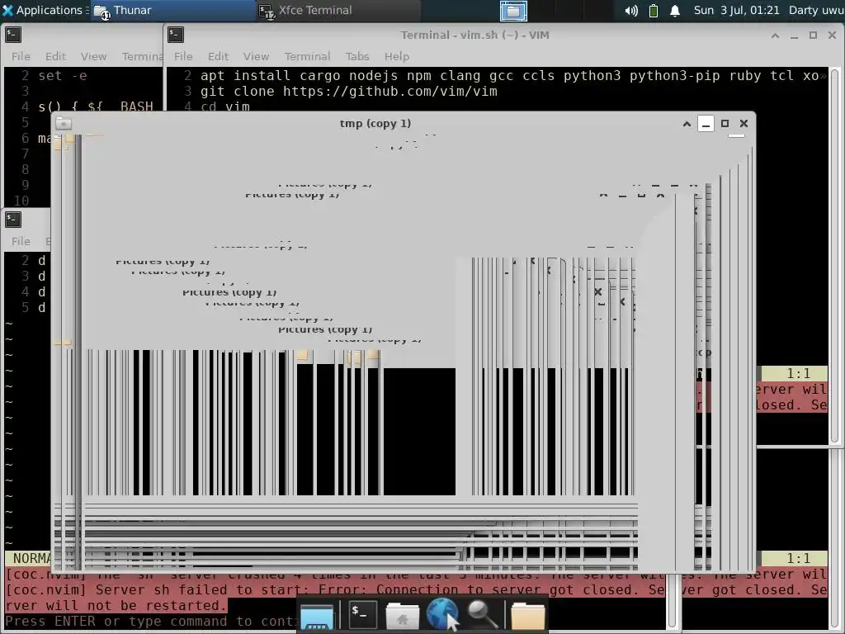Open the plain folder icon in the dock
Screen dimensions: 845x634
(527, 616)
